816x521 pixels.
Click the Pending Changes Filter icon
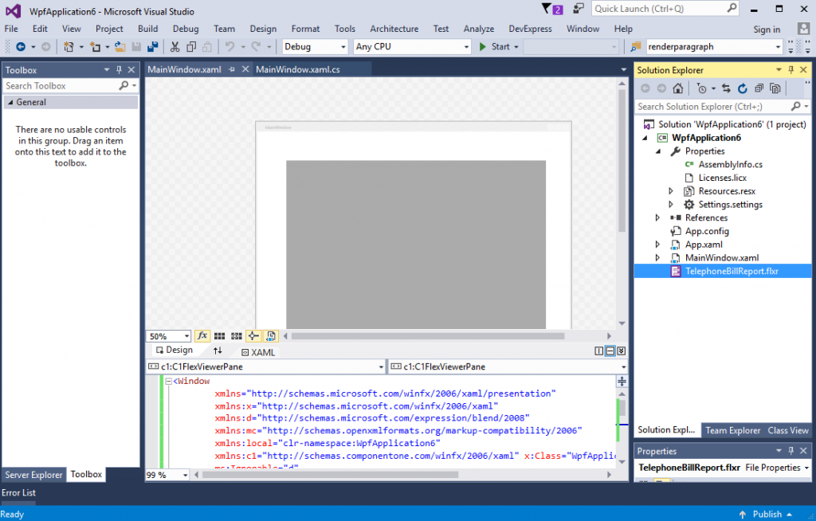(x=701, y=88)
